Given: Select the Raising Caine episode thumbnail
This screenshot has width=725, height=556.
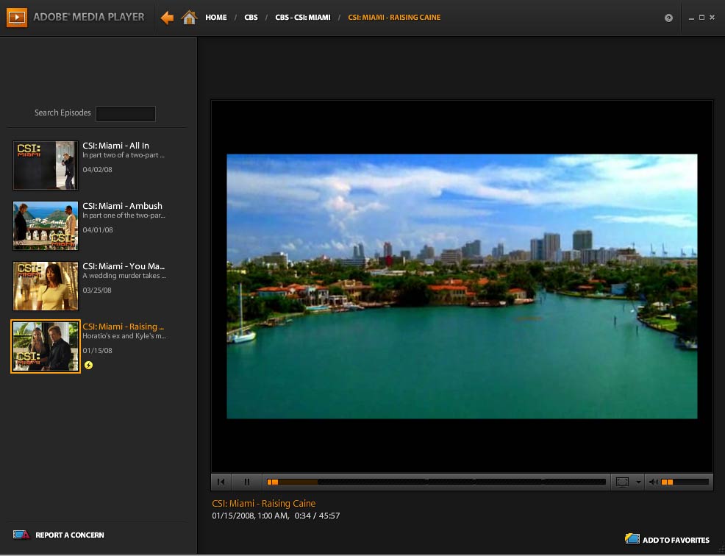Looking at the screenshot, I should (x=46, y=346).
